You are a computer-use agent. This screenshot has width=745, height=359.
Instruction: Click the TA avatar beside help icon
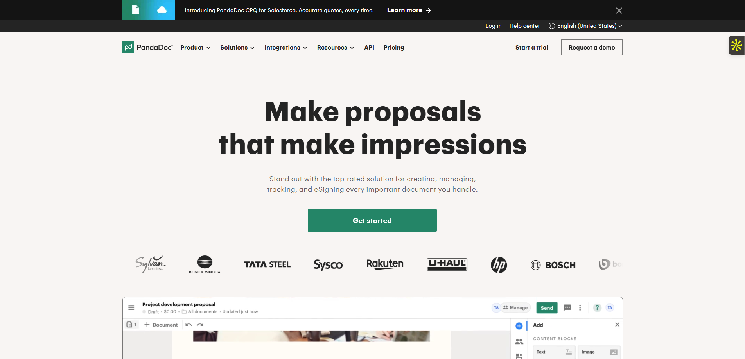point(610,308)
